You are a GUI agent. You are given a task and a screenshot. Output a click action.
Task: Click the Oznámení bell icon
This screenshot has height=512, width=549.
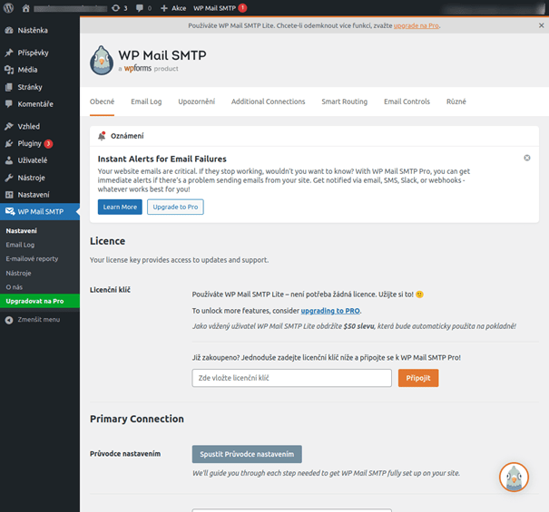[102, 136]
